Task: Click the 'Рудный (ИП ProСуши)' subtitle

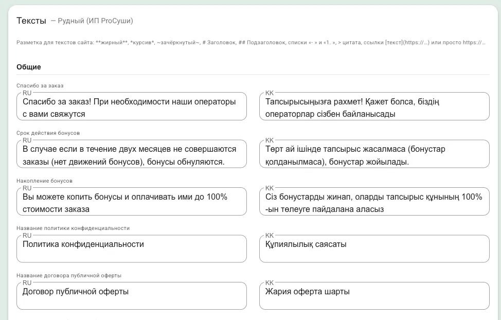Action: (x=95, y=21)
